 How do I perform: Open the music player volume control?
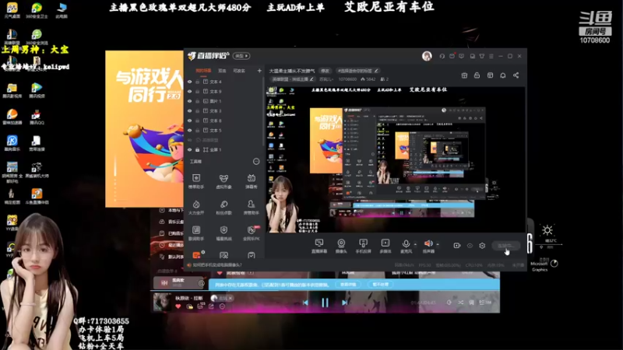tap(449, 303)
